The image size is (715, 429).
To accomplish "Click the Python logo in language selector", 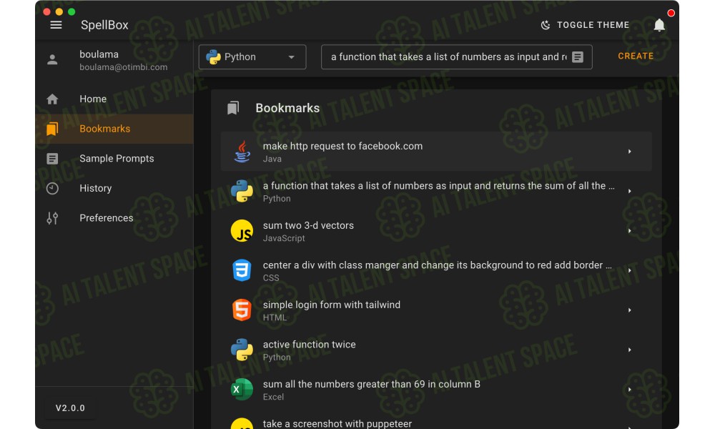I will pyautogui.click(x=213, y=57).
